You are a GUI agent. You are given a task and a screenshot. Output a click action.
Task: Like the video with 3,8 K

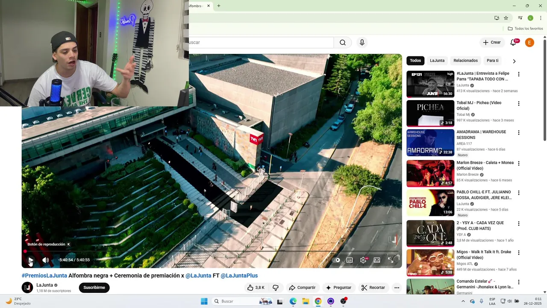pos(256,287)
